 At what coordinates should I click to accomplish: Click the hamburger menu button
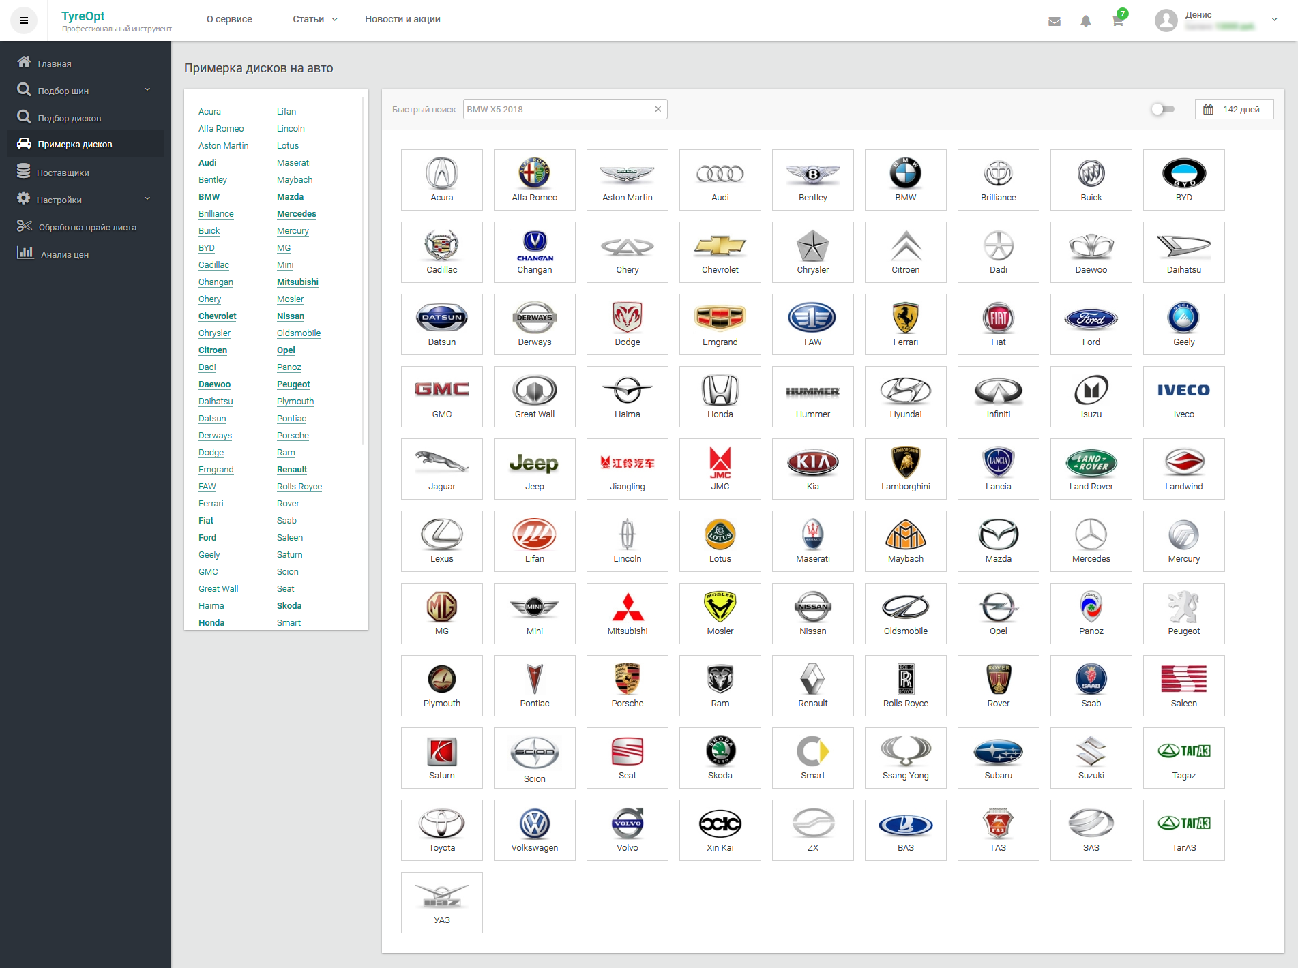pos(24,20)
